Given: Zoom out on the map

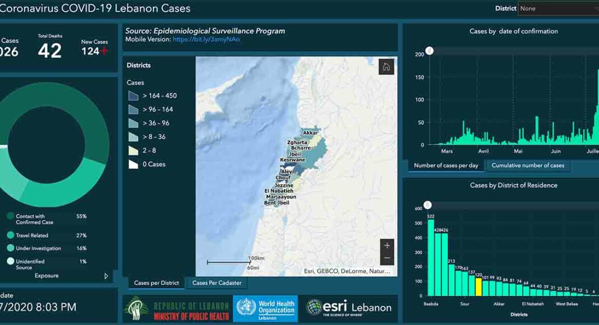Looking at the screenshot, I should tap(387, 258).
